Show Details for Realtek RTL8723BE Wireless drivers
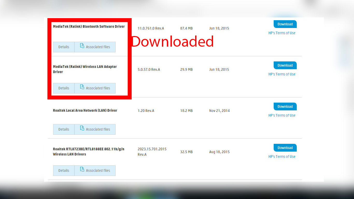The image size is (354, 199). point(64,170)
